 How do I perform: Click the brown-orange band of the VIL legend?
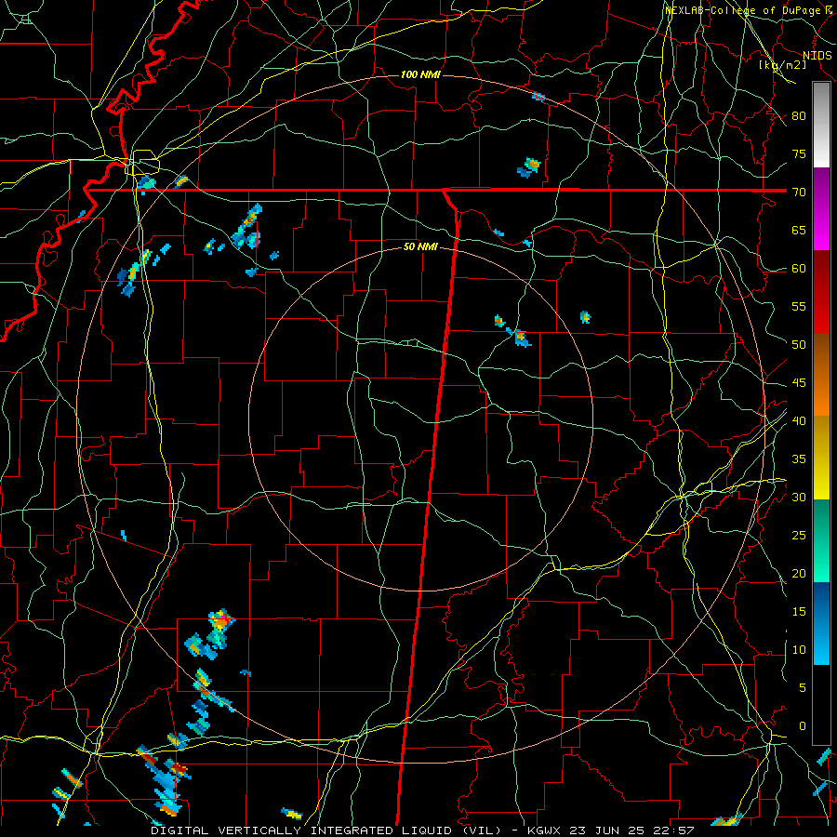[x=821, y=375]
